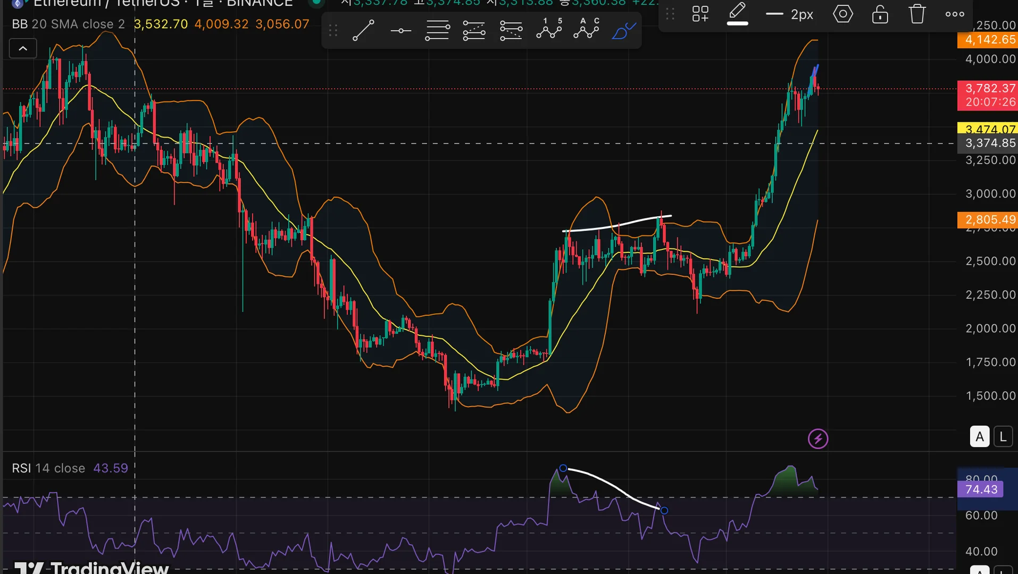Activate the blue Brush drawing tool

pyautogui.click(x=623, y=31)
